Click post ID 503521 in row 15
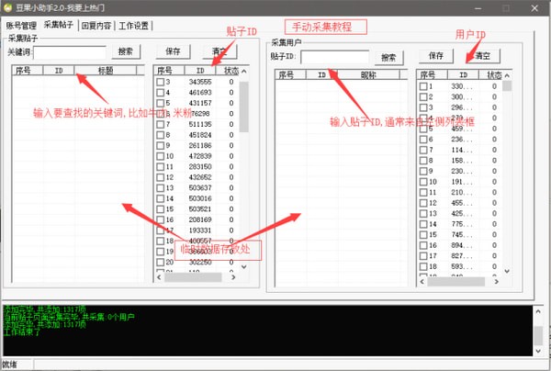Screen dimensions: 551x371 point(200,209)
